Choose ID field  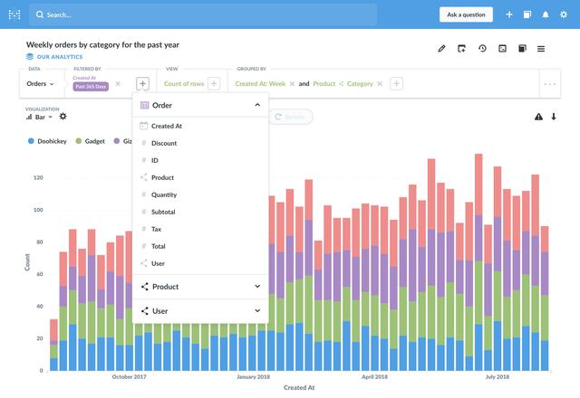tap(200, 160)
